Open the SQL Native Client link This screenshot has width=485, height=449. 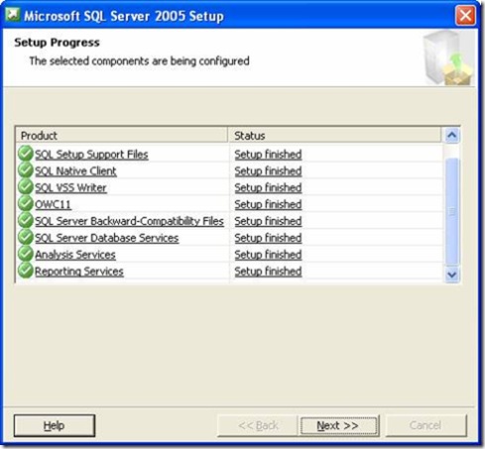click(x=75, y=171)
